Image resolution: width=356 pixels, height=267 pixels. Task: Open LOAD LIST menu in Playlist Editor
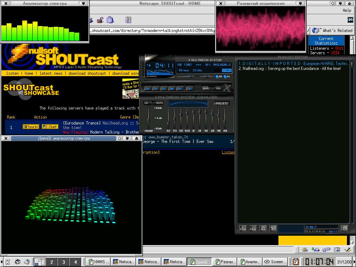click(344, 228)
